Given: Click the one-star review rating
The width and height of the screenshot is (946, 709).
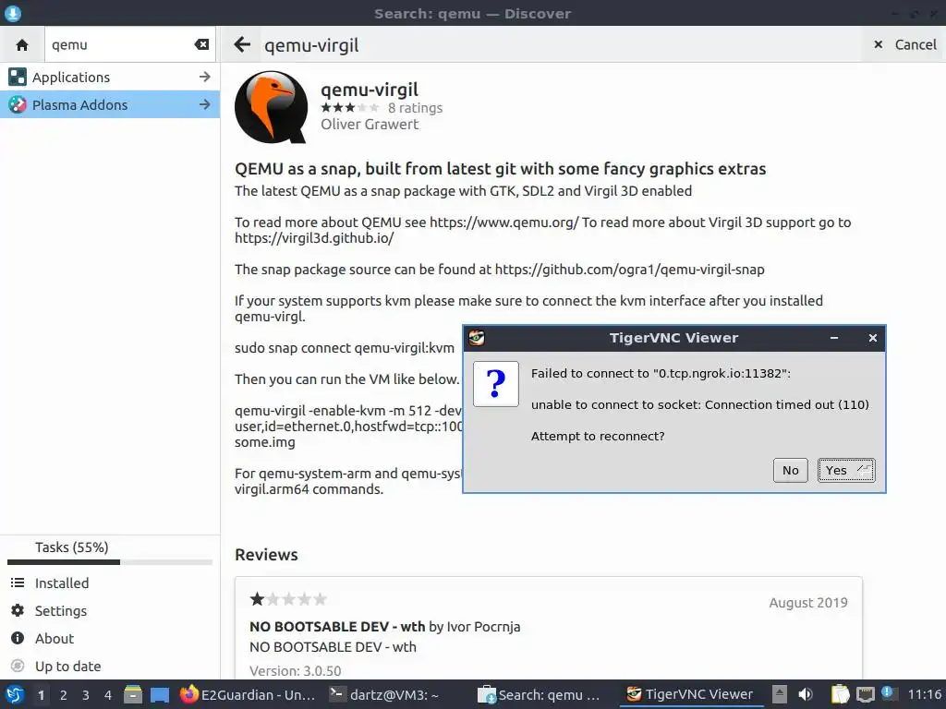Looking at the screenshot, I should click(288, 599).
